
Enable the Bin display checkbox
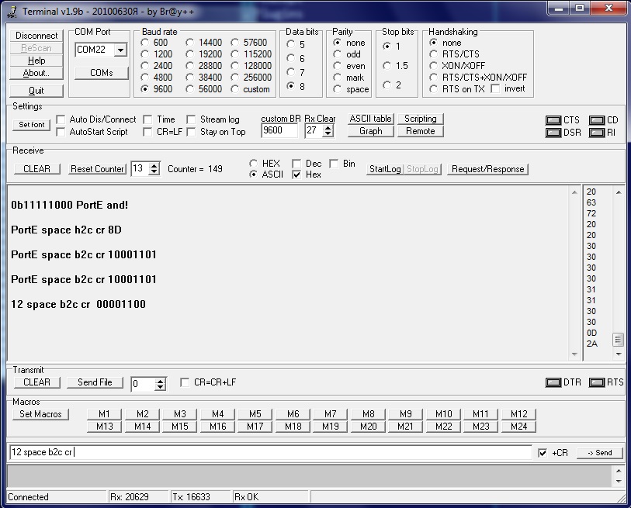(334, 164)
